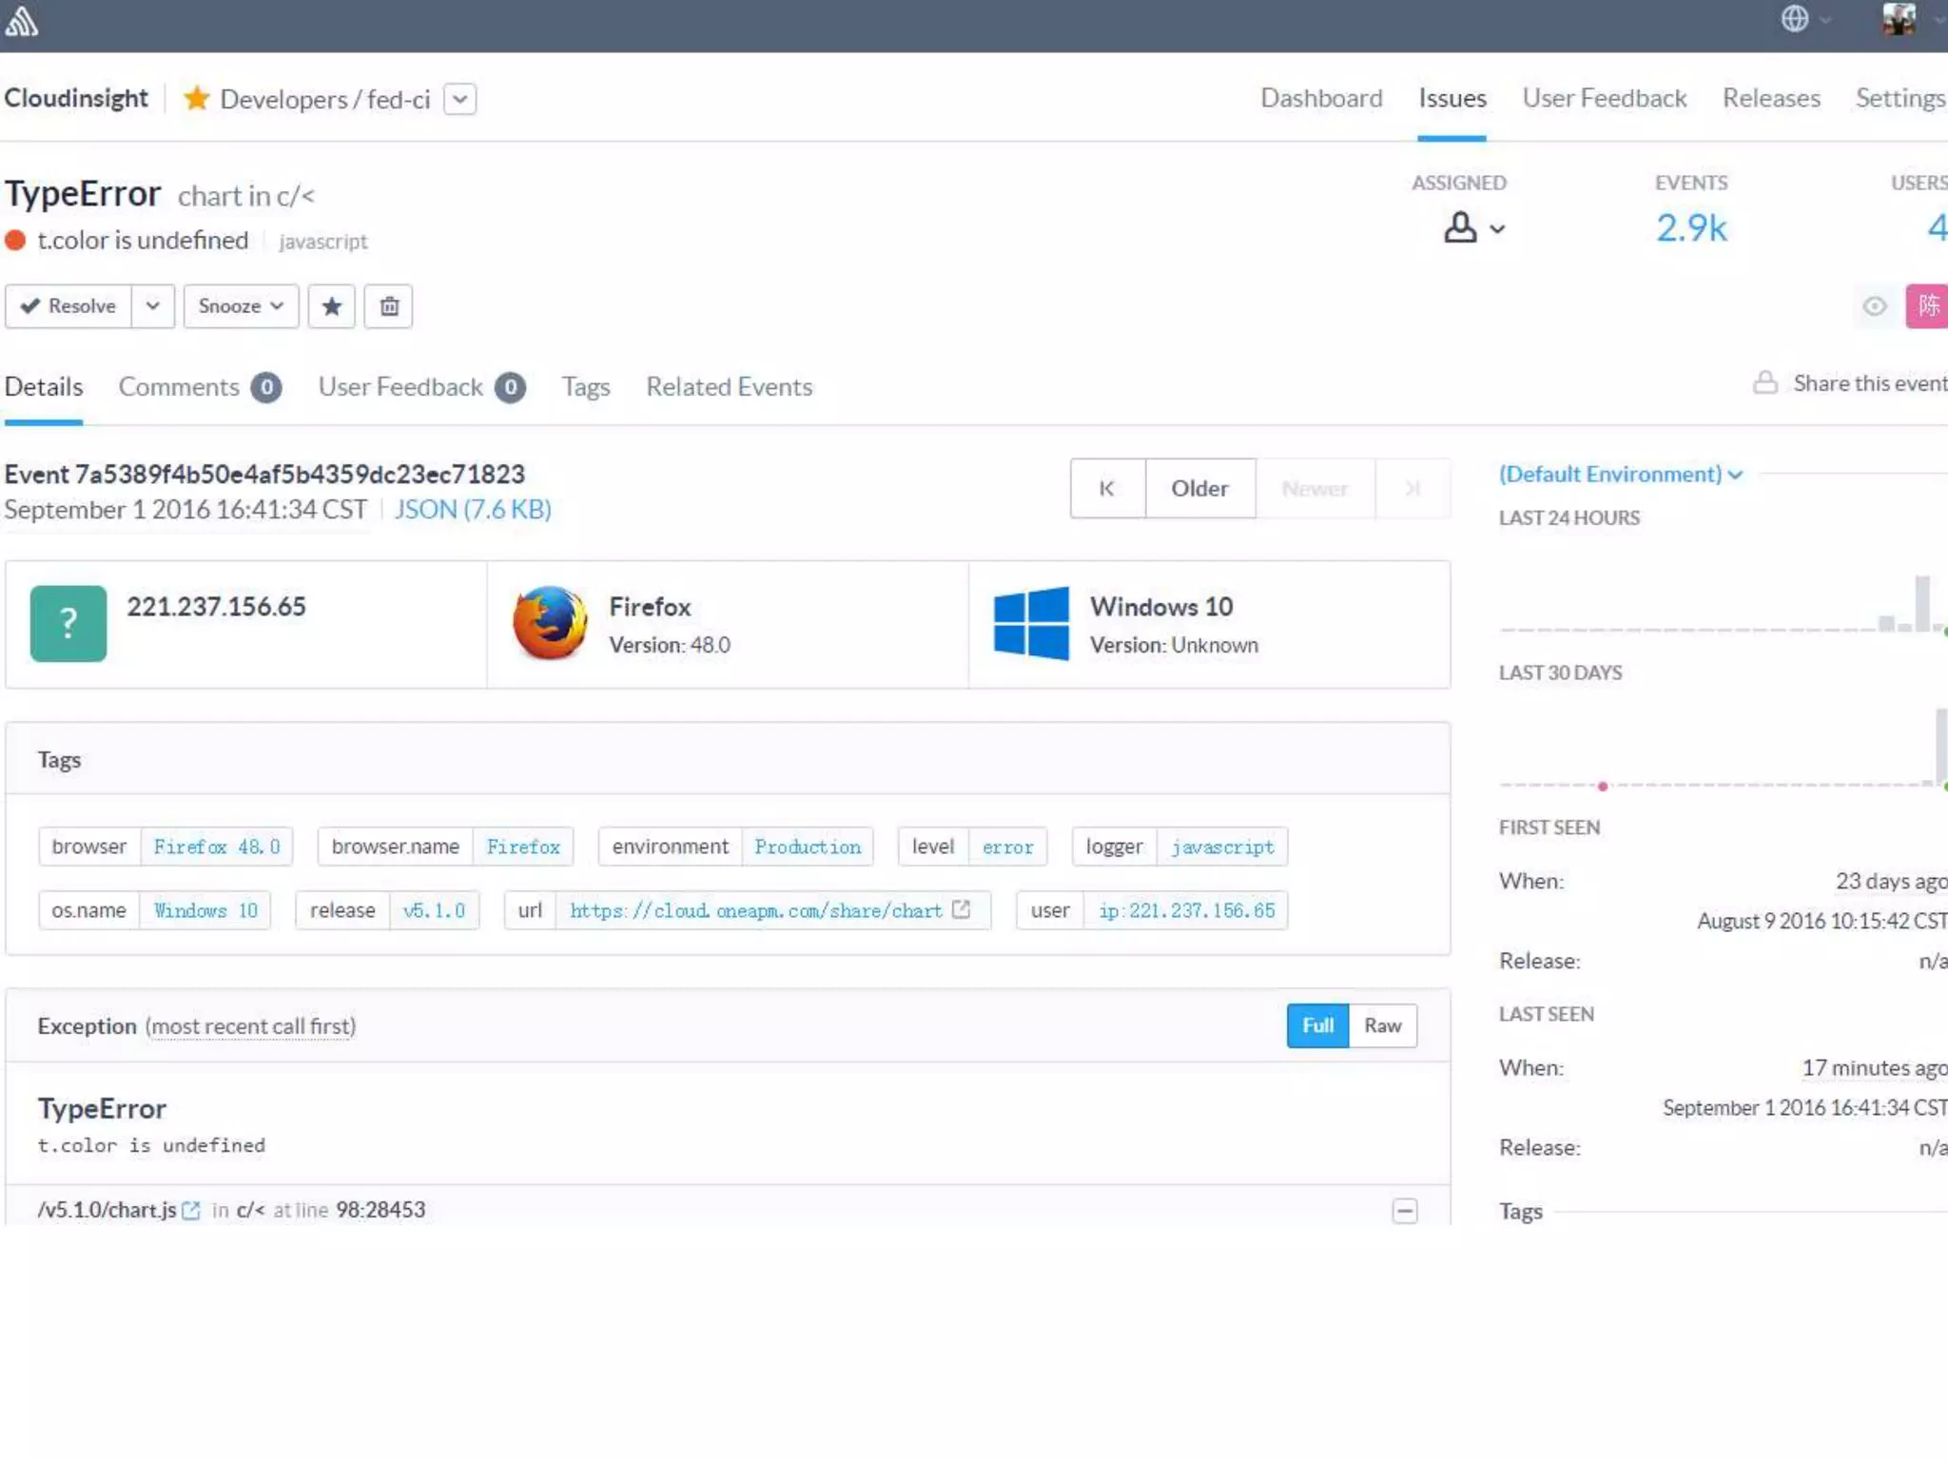Click the pink 陈 participant avatar
This screenshot has height=1461, width=1948.
pyautogui.click(x=1927, y=306)
